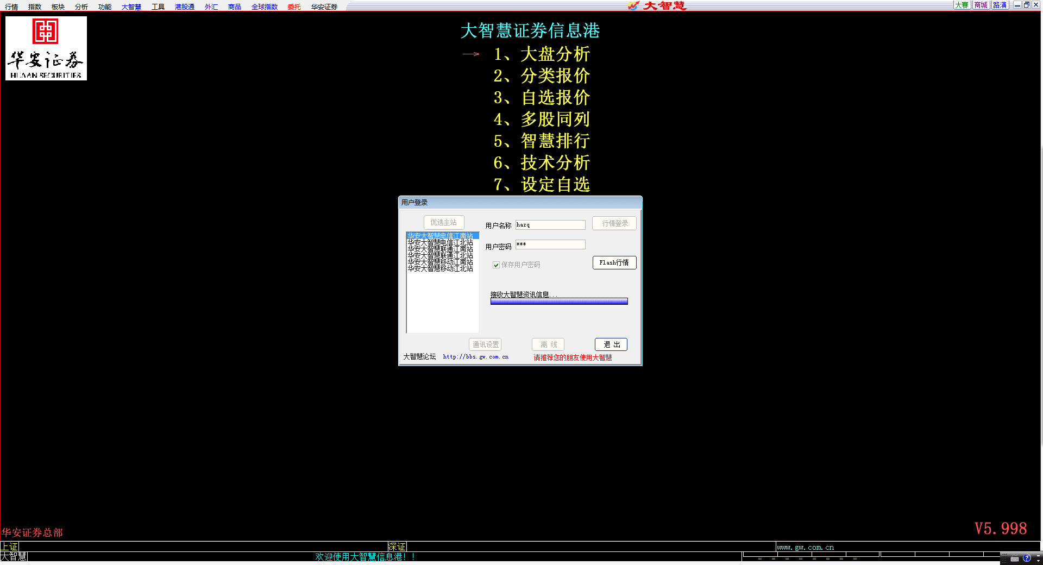This screenshot has height=565, width=1043.
Task: Click the 华安证券总部 red text
Action: (32, 532)
